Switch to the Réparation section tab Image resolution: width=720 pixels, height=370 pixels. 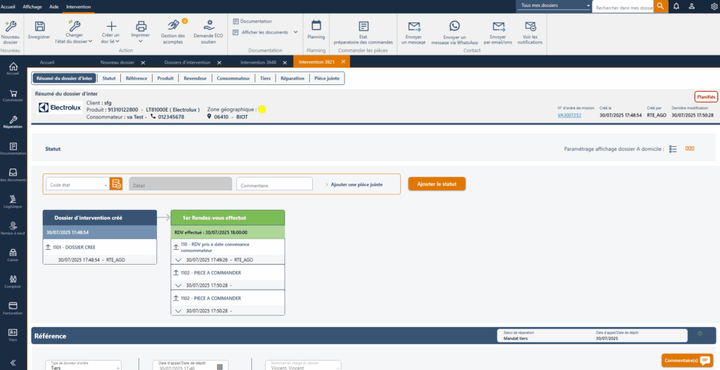point(292,79)
